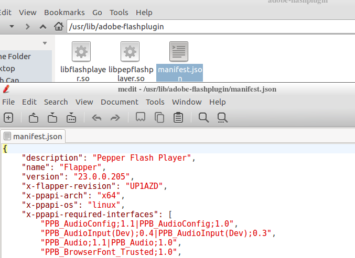Viewport: 355px width, 258px height.
Task: Click the arch value "x64"
Action: coord(109,196)
